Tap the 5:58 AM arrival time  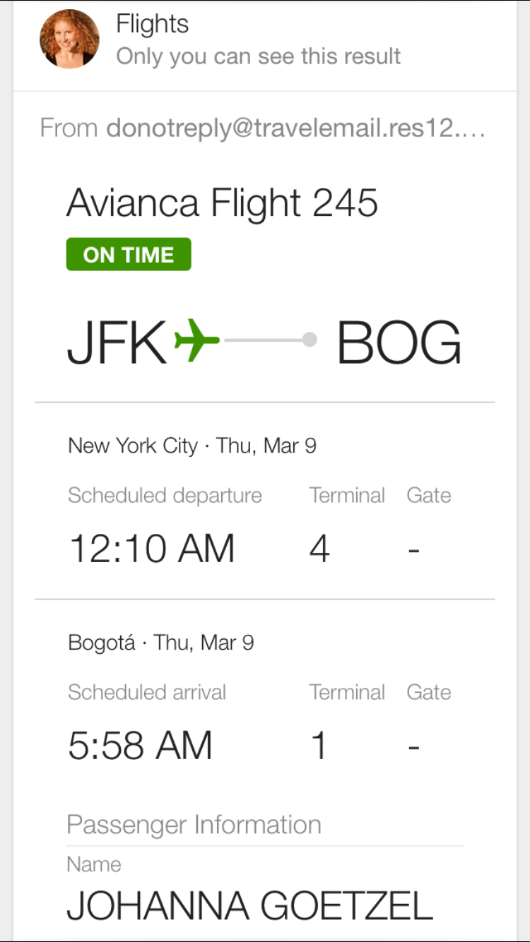point(141,746)
